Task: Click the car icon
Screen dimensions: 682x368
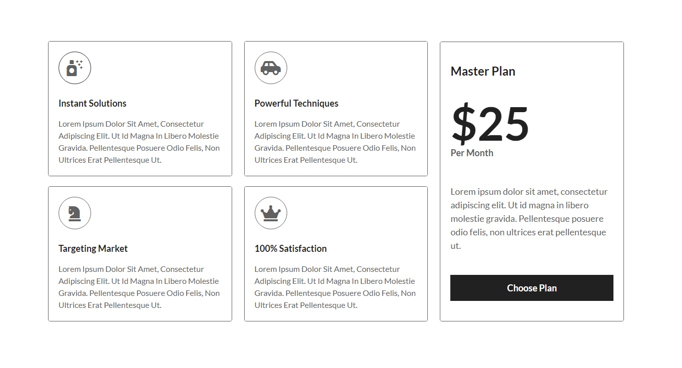Action: 271,68
